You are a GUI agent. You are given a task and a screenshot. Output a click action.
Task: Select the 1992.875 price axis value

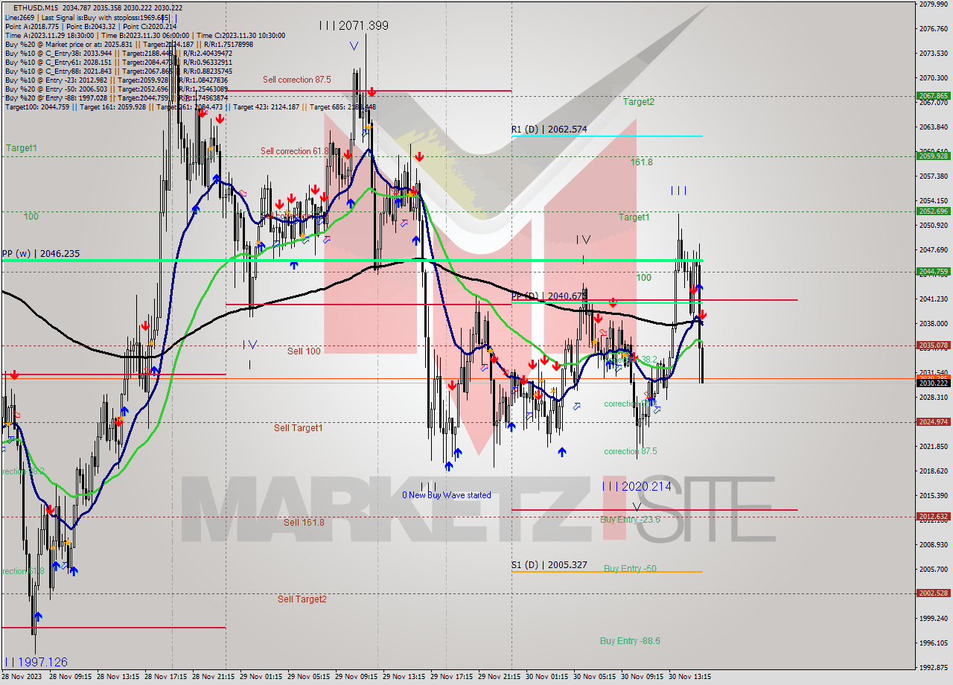coord(933,667)
